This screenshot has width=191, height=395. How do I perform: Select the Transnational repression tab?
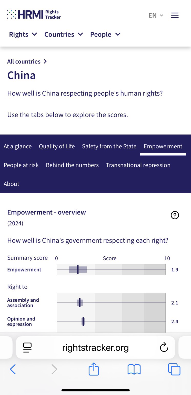138,165
